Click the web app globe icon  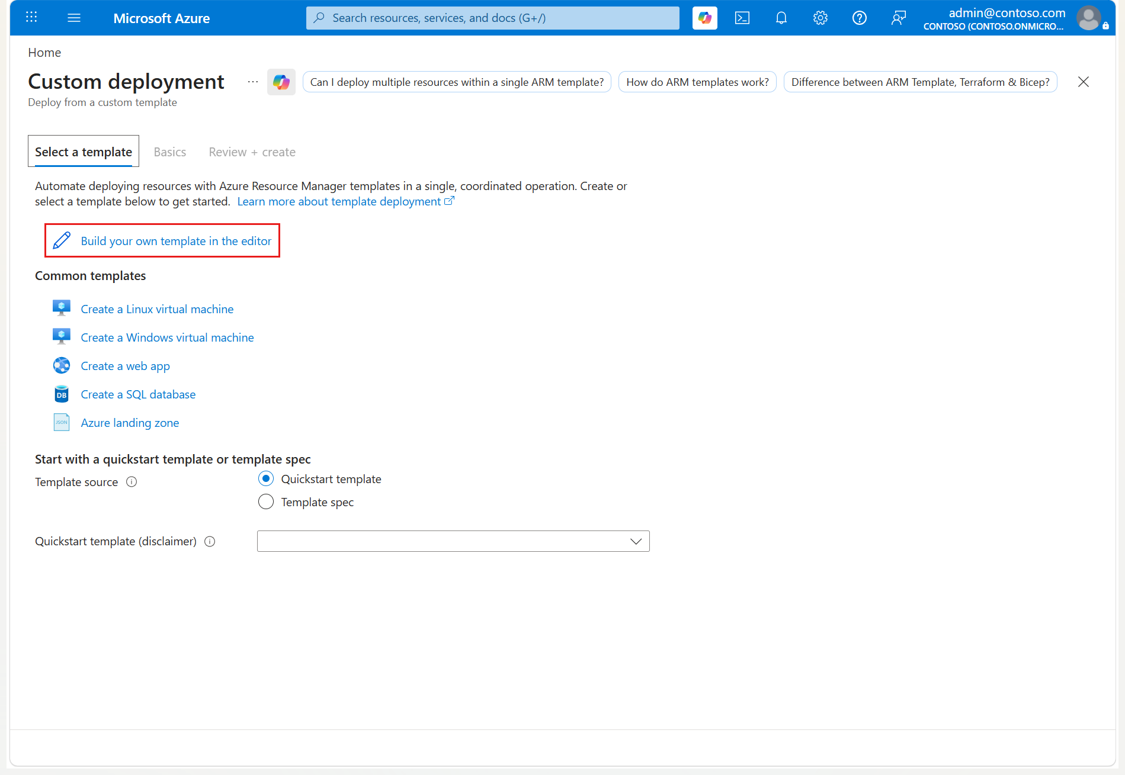pyautogui.click(x=62, y=365)
